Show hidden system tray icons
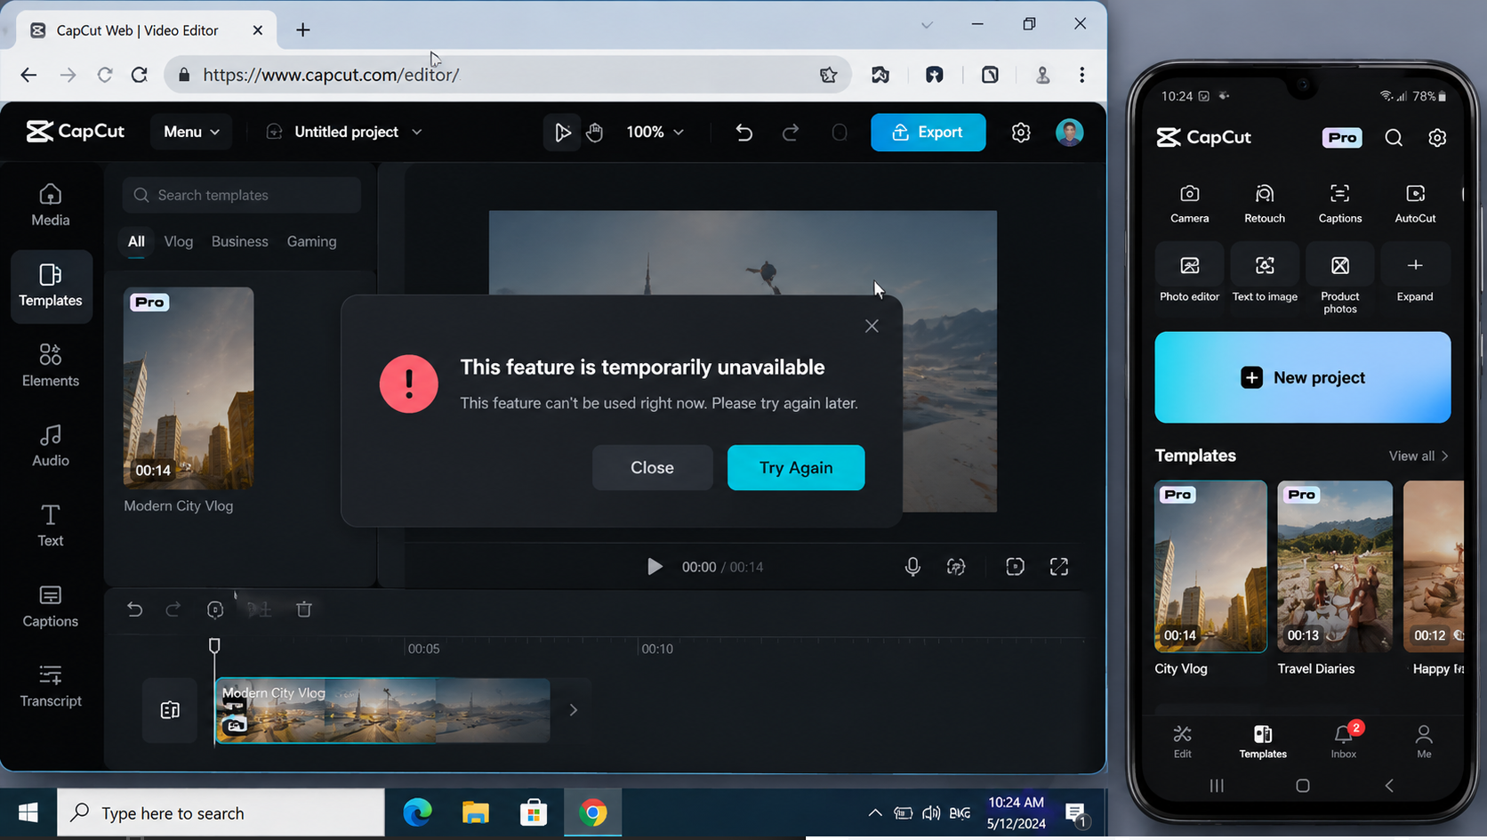The height and width of the screenshot is (840, 1487). click(875, 813)
